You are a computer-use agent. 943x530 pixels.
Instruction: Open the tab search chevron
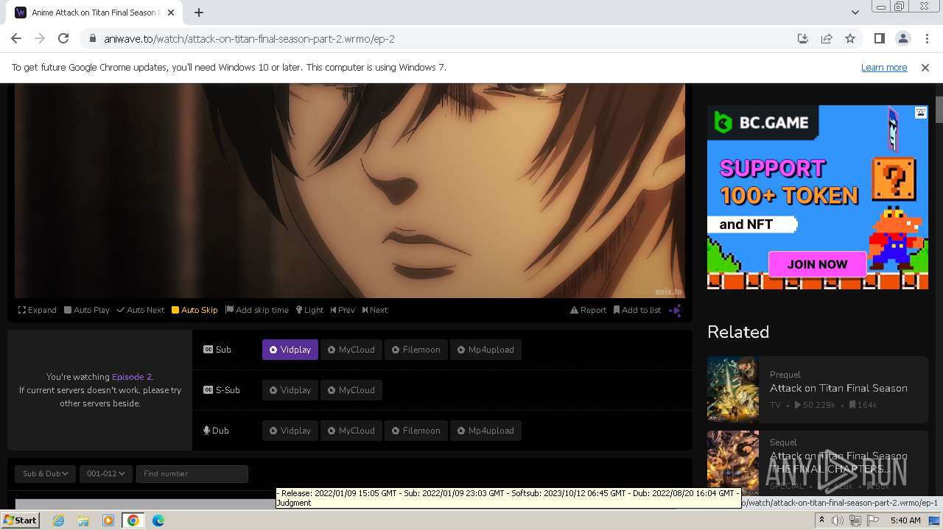click(x=855, y=13)
